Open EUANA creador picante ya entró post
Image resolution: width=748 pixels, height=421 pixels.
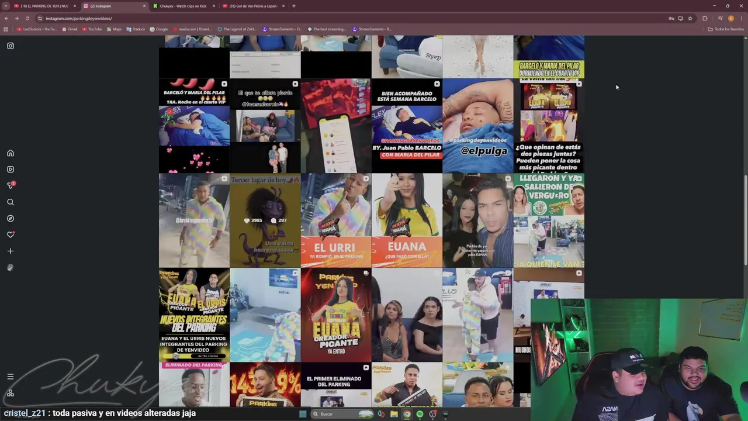coord(336,315)
